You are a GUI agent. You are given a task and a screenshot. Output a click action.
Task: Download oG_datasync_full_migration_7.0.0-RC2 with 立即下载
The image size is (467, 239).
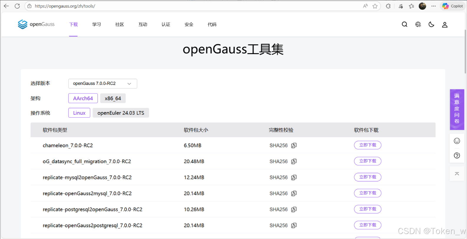(x=368, y=161)
